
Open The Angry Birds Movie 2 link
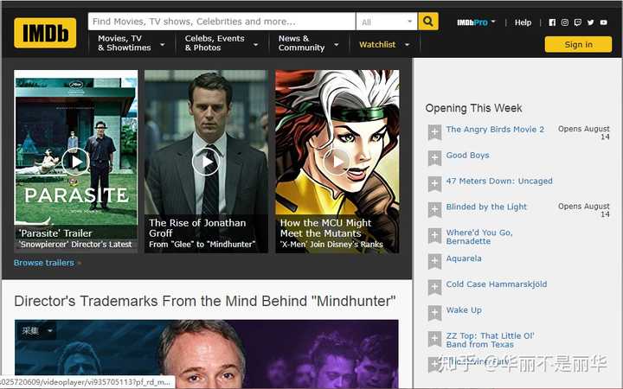coord(495,130)
